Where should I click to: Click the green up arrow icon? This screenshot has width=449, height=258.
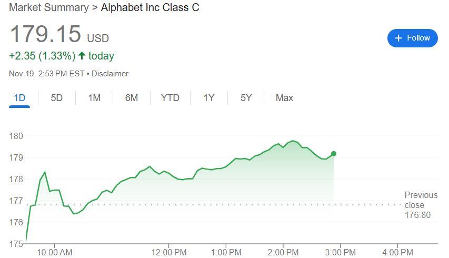pyautogui.click(x=82, y=56)
